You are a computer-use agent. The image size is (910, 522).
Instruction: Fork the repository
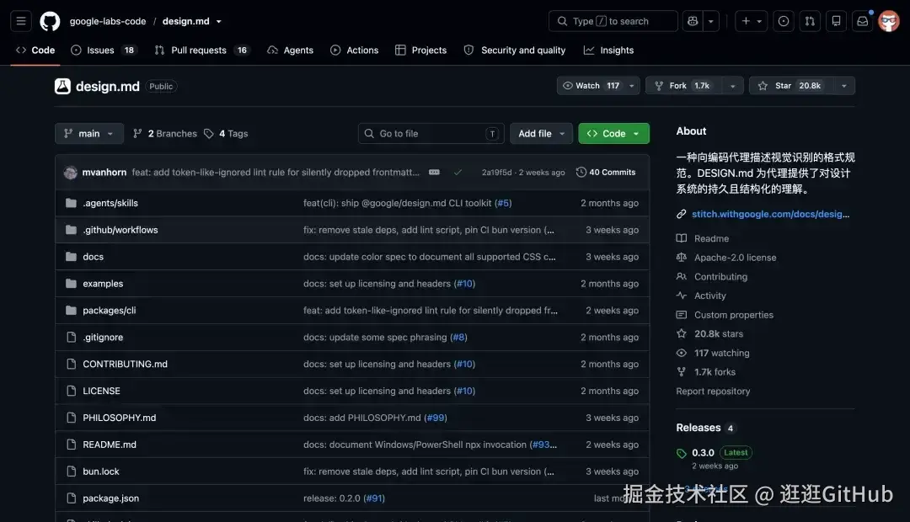683,86
